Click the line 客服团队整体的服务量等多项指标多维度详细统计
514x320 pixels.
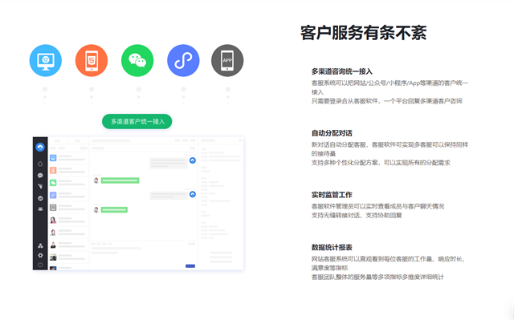point(377,277)
